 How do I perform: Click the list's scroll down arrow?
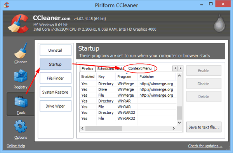[179, 123]
